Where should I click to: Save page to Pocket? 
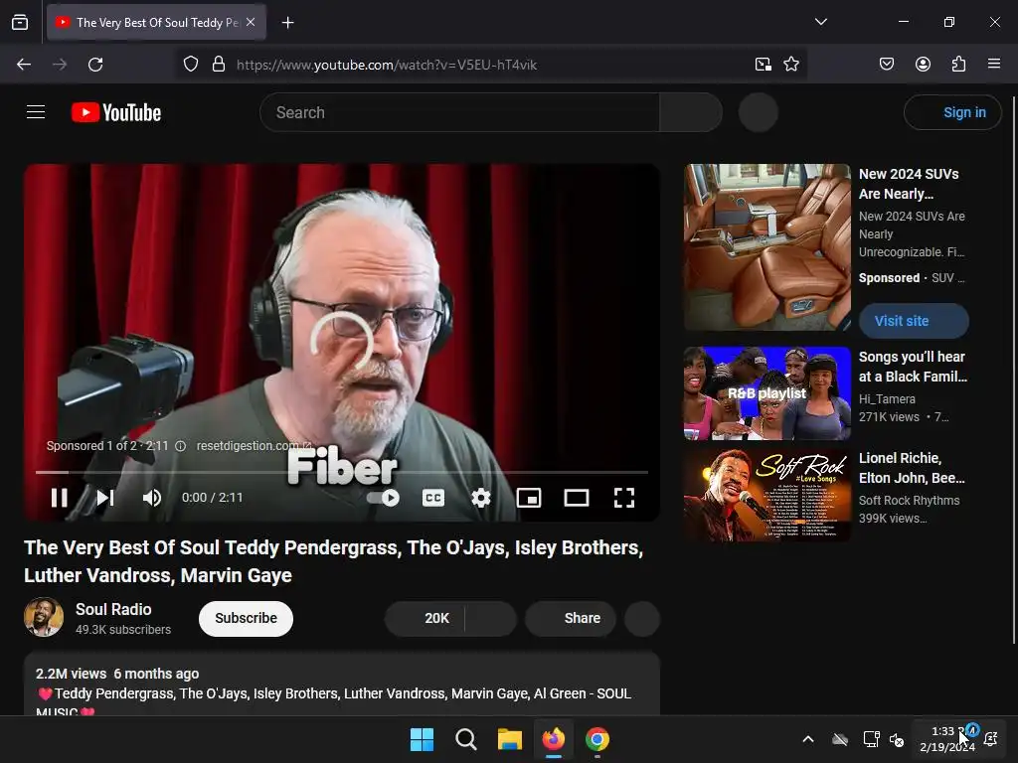(x=886, y=65)
